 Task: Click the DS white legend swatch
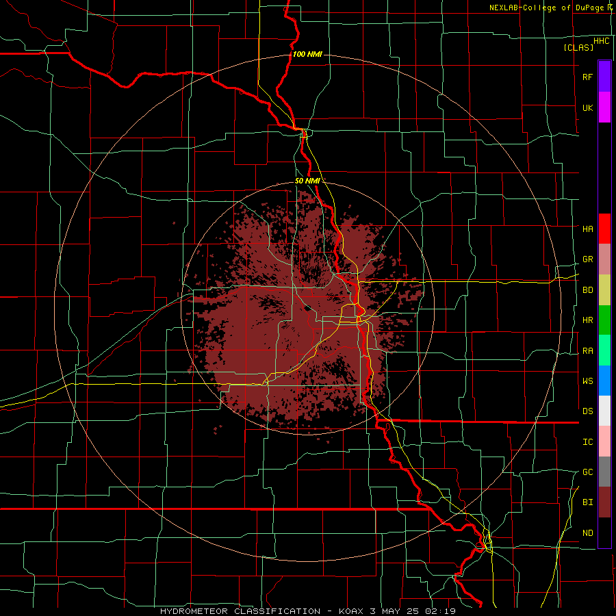pos(604,411)
